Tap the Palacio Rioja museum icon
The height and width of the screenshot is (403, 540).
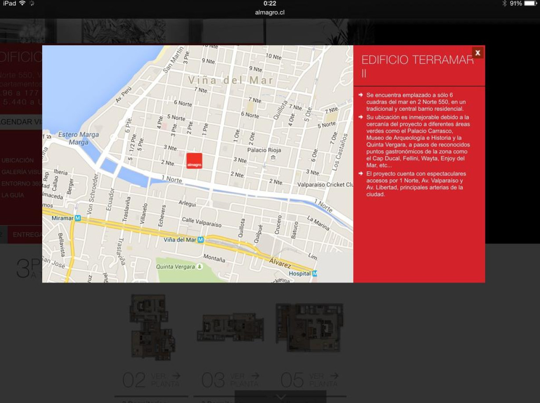[x=273, y=157]
